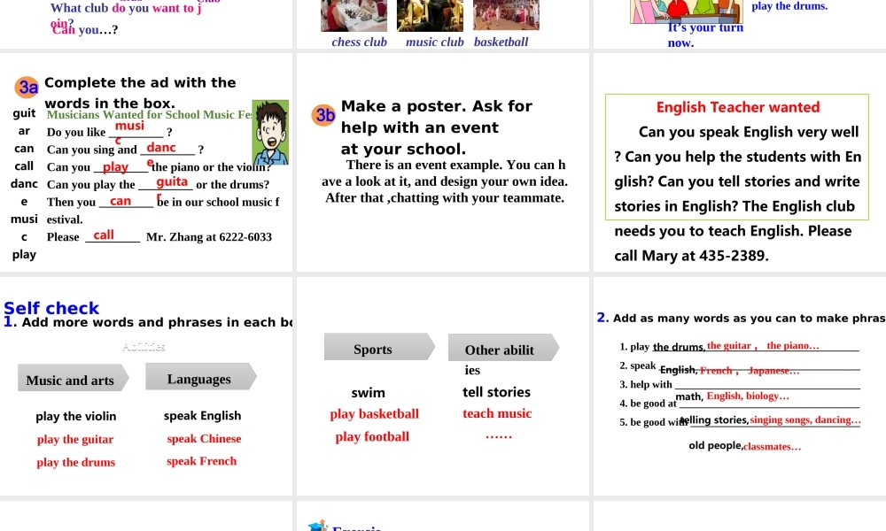Click the 'Sports' arrow label
The image size is (886, 531).
(379, 347)
